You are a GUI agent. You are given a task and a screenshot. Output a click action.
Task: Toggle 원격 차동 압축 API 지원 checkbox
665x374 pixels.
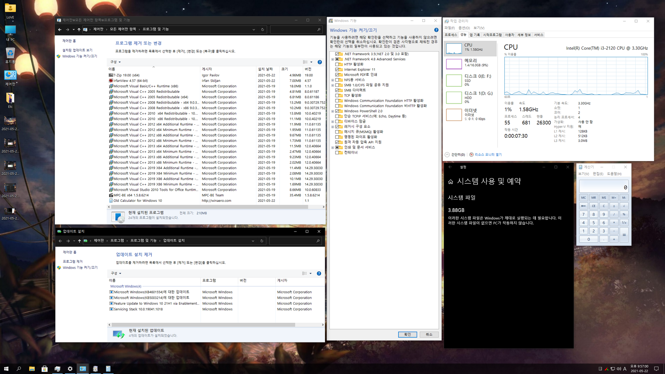337,142
